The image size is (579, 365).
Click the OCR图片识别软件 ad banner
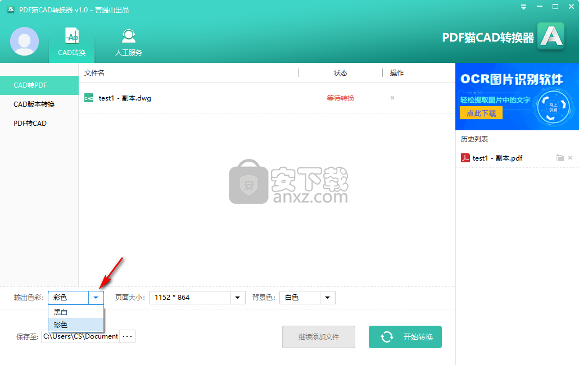(x=517, y=97)
